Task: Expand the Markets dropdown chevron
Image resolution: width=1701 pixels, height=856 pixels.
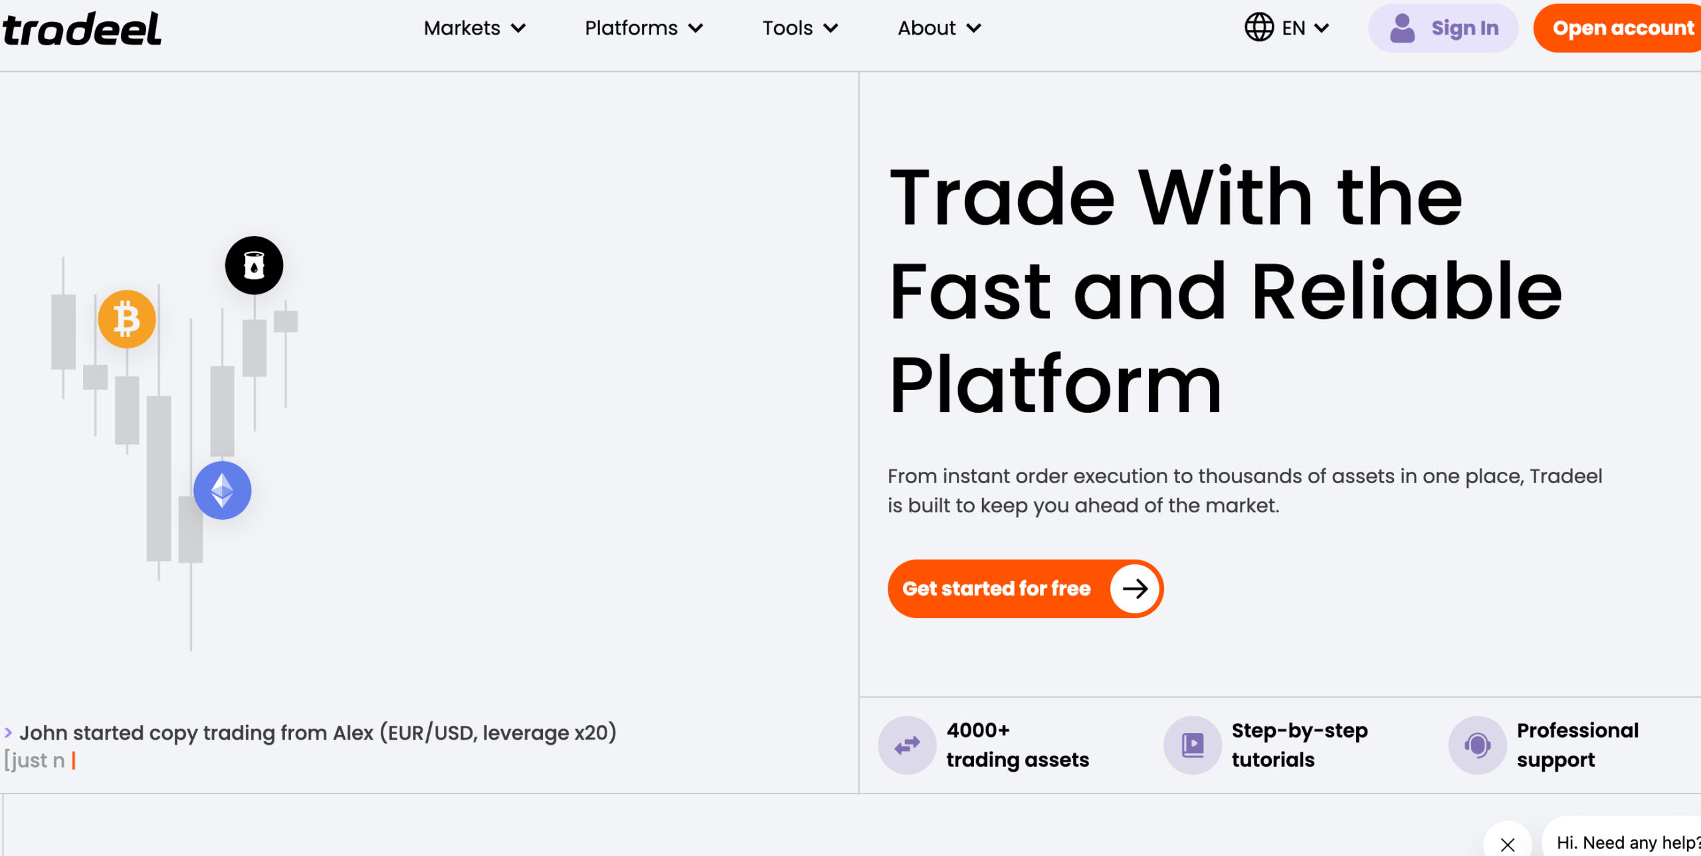Action: point(519,28)
